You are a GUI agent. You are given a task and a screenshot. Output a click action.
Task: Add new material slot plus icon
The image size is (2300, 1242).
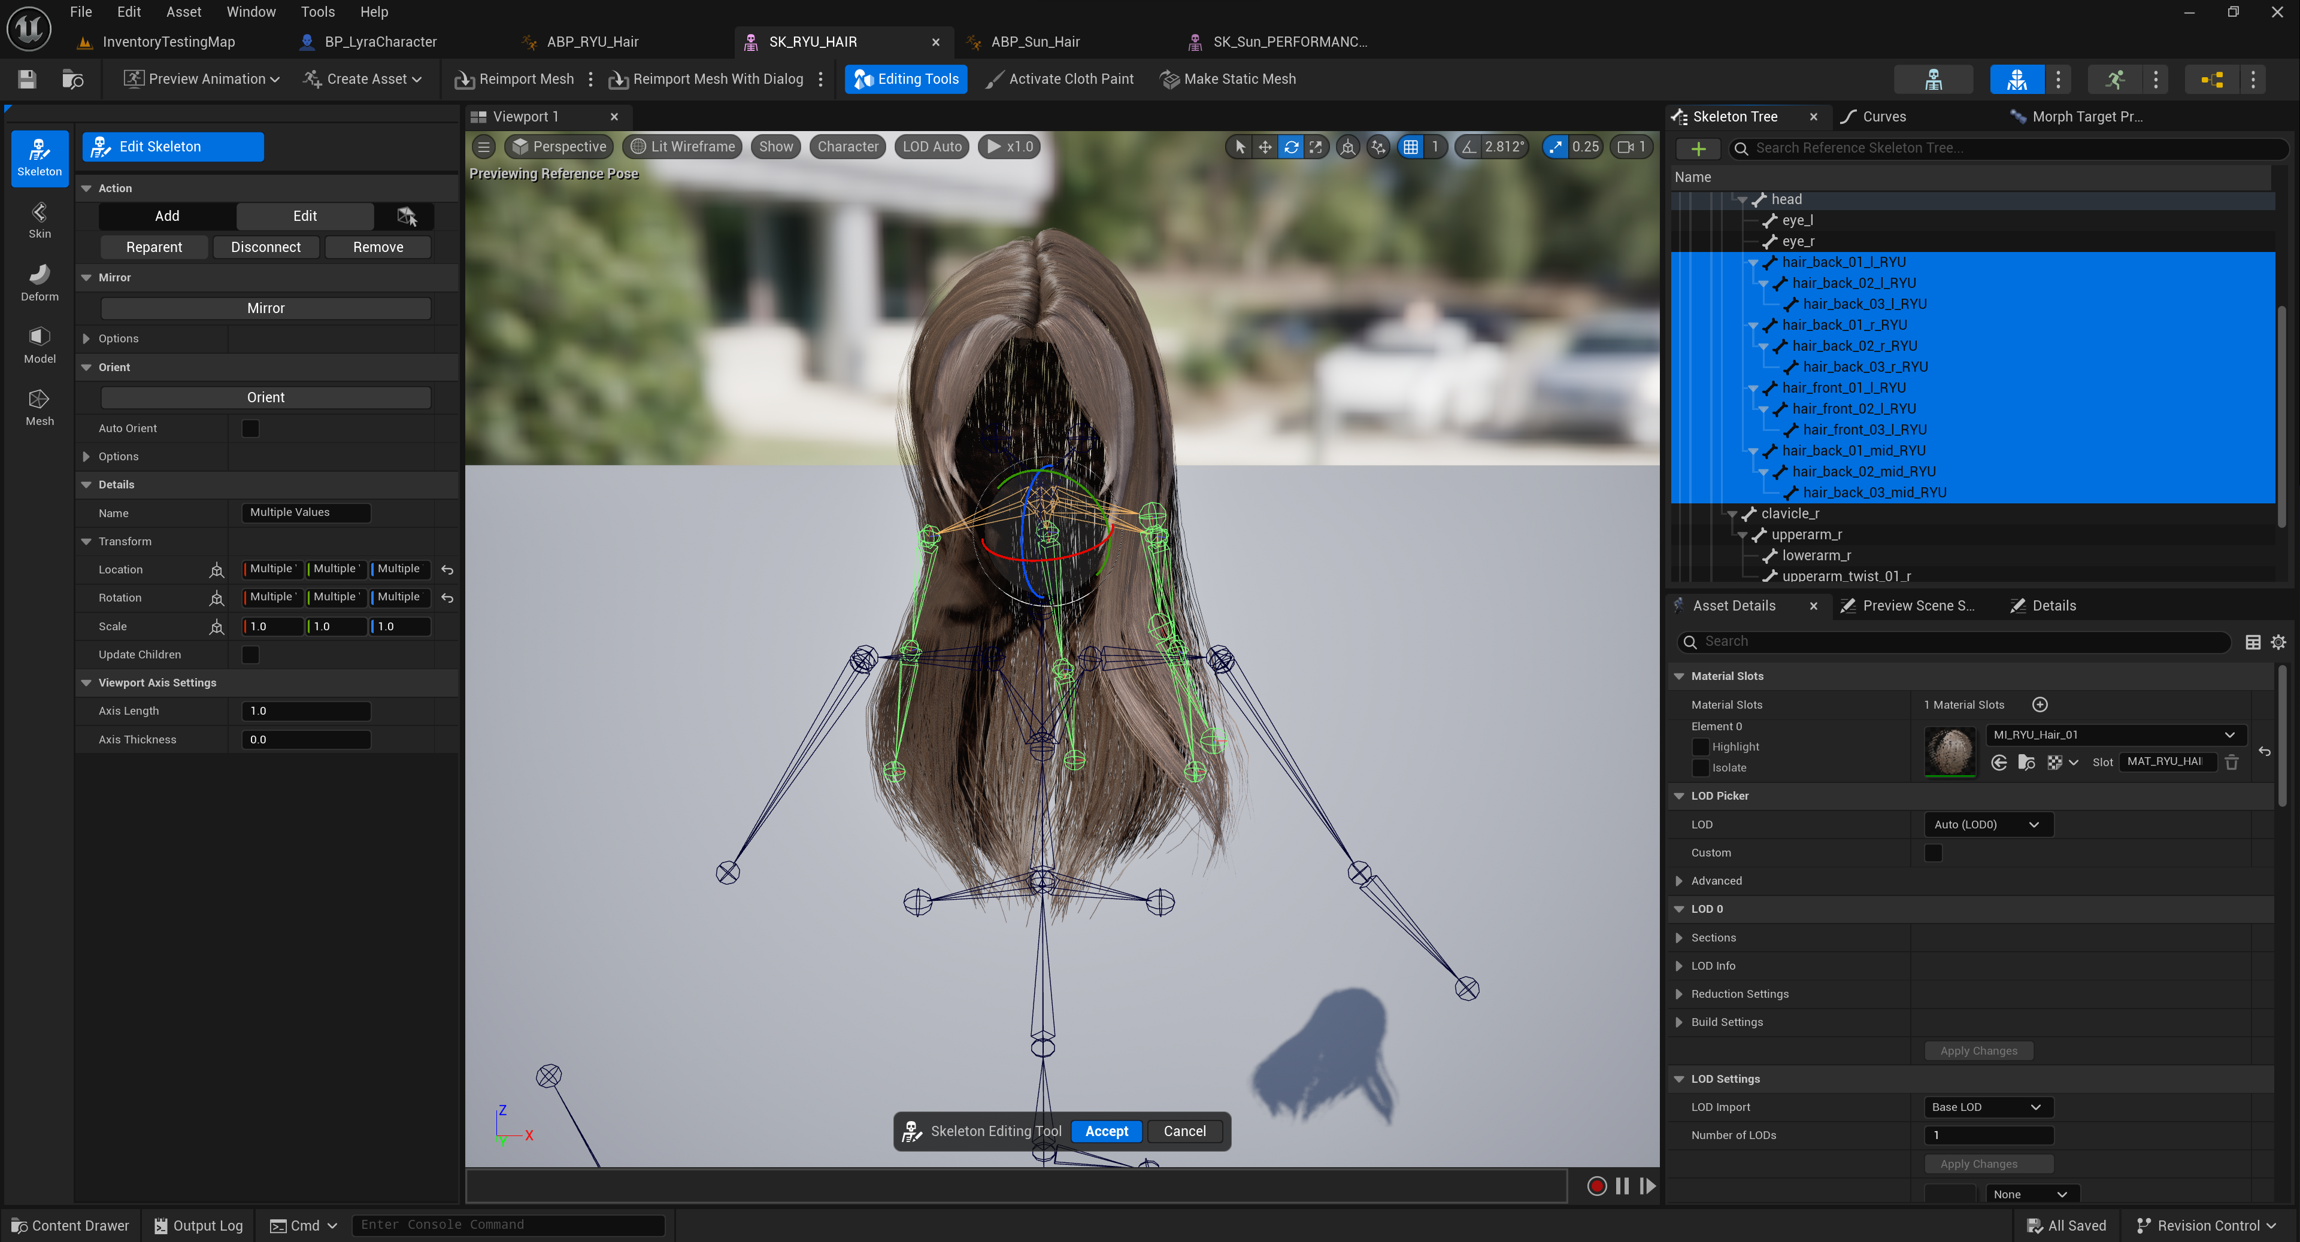tap(2040, 705)
